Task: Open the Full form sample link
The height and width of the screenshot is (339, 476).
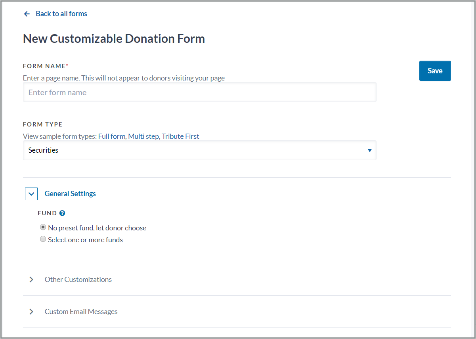Action: click(x=112, y=136)
